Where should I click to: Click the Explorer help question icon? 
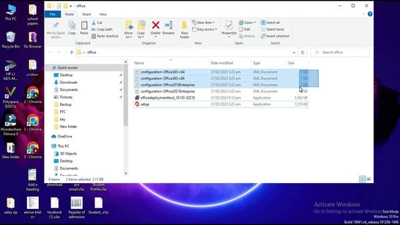(x=370, y=14)
